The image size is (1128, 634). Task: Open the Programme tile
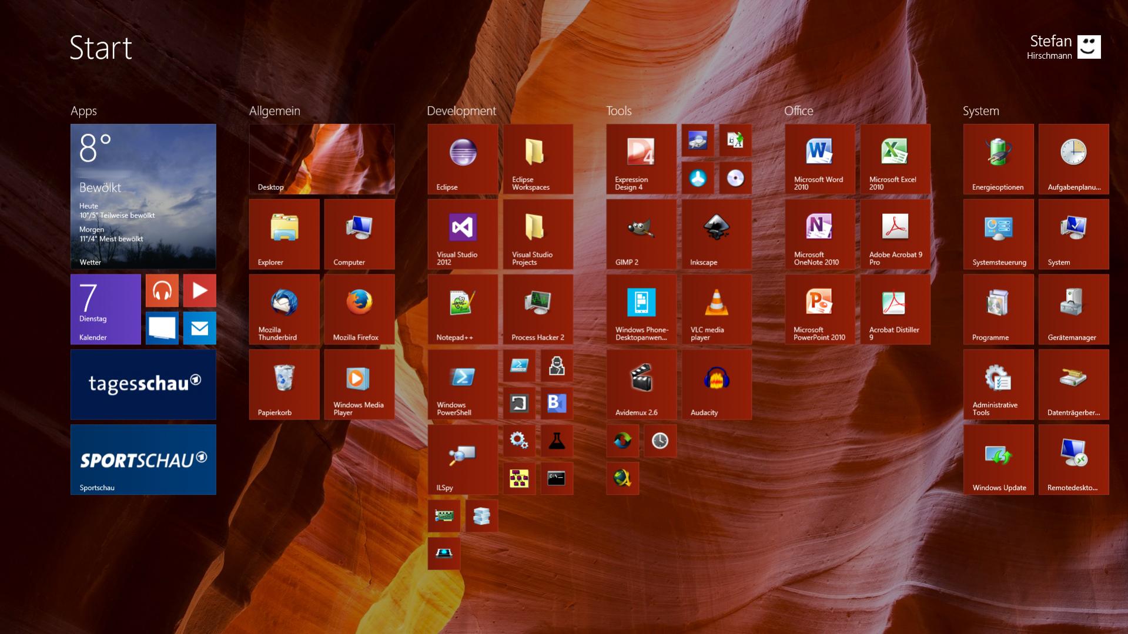[999, 309]
